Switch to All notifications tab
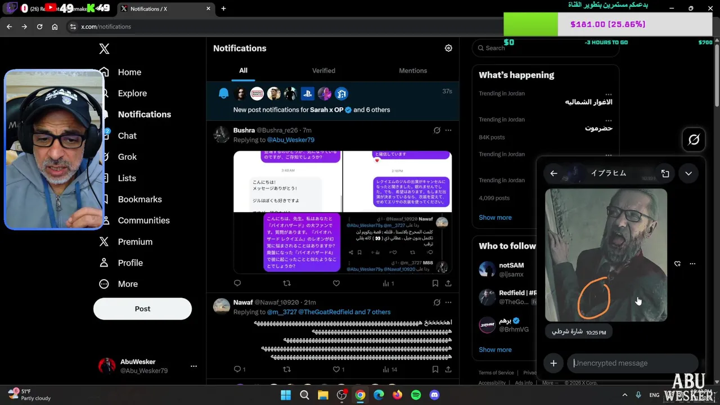The height and width of the screenshot is (405, 720). (x=243, y=70)
